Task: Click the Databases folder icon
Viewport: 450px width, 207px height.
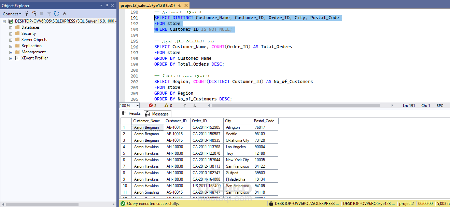Action: (17, 27)
